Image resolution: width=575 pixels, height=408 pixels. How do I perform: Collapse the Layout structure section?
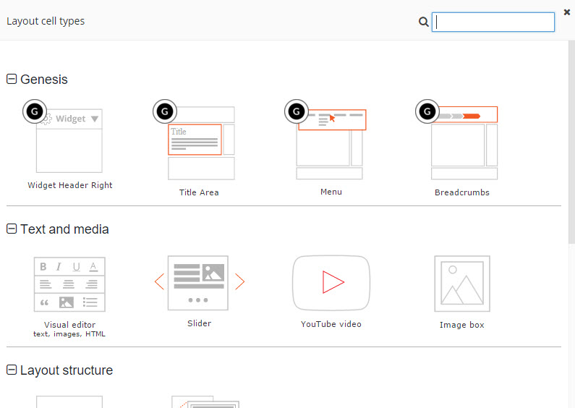click(x=12, y=370)
